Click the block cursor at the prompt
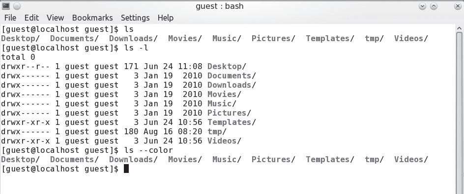Image resolution: width=464 pixels, height=194 pixels. coord(126,169)
